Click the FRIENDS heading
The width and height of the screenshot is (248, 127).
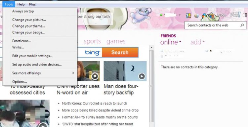pyautogui.click(x=168, y=36)
